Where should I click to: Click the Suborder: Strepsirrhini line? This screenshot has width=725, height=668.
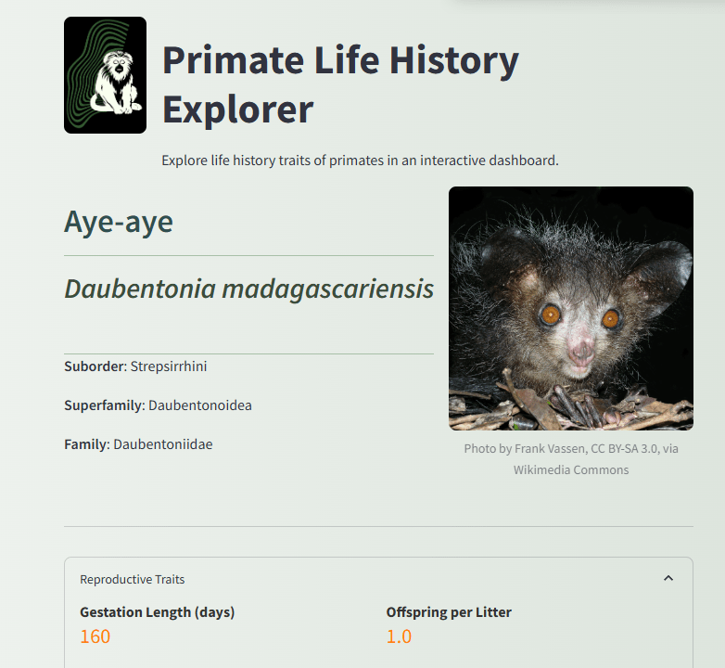pyautogui.click(x=135, y=366)
